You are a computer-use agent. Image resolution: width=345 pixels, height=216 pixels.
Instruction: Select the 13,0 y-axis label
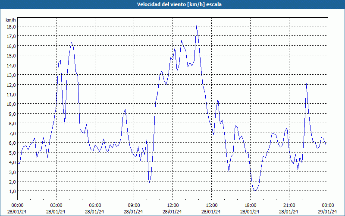coord(12,75)
